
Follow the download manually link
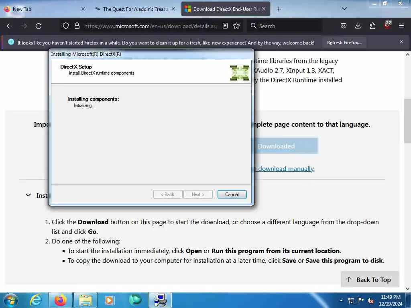(285, 169)
